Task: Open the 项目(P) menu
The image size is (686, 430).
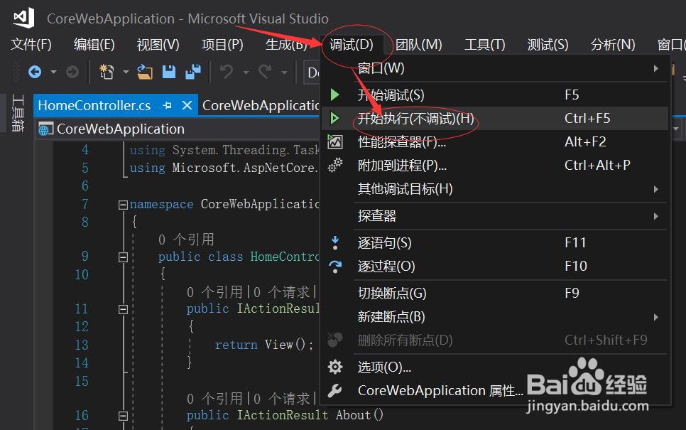Action: click(x=222, y=45)
